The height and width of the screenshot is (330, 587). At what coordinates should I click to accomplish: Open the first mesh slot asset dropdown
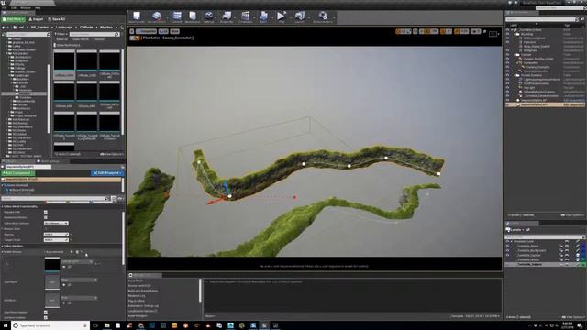click(x=77, y=261)
